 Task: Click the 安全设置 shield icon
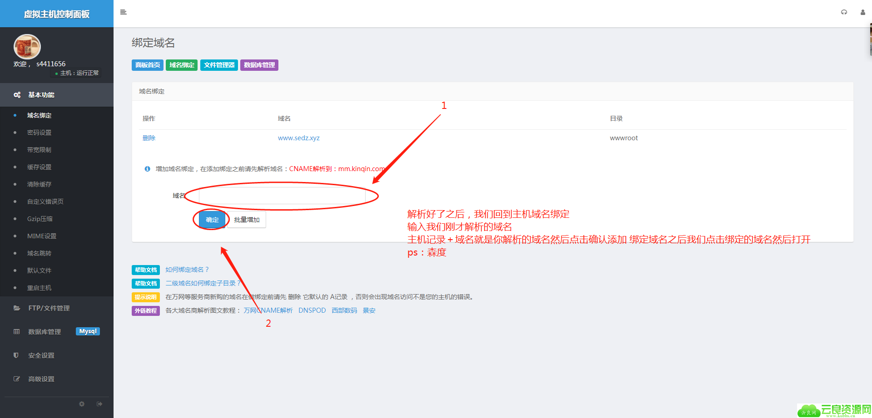(16, 355)
